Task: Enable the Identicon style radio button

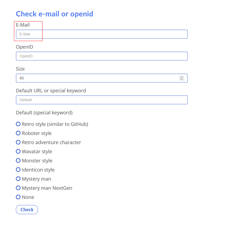Action: point(18,170)
